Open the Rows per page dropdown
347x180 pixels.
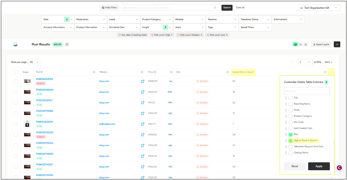[34, 62]
